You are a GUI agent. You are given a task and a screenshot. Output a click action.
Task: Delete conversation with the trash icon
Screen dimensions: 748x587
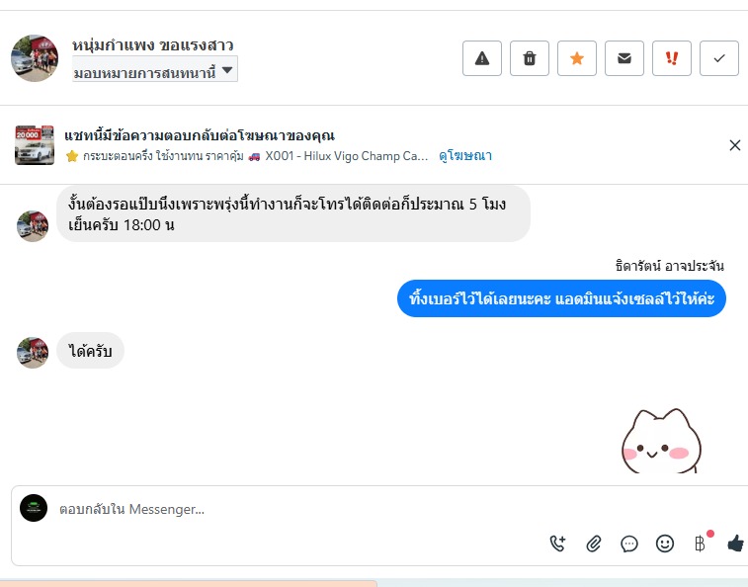(x=530, y=59)
